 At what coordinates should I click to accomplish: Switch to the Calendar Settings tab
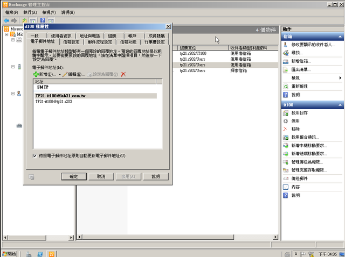[x=155, y=42]
